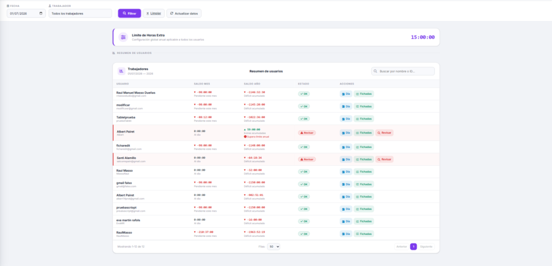Click the OK status badge for Tabletprueba
This screenshot has height=266, width=552.
[x=304, y=118]
